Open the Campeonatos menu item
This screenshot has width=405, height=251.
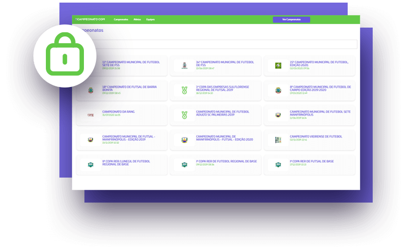coord(121,19)
